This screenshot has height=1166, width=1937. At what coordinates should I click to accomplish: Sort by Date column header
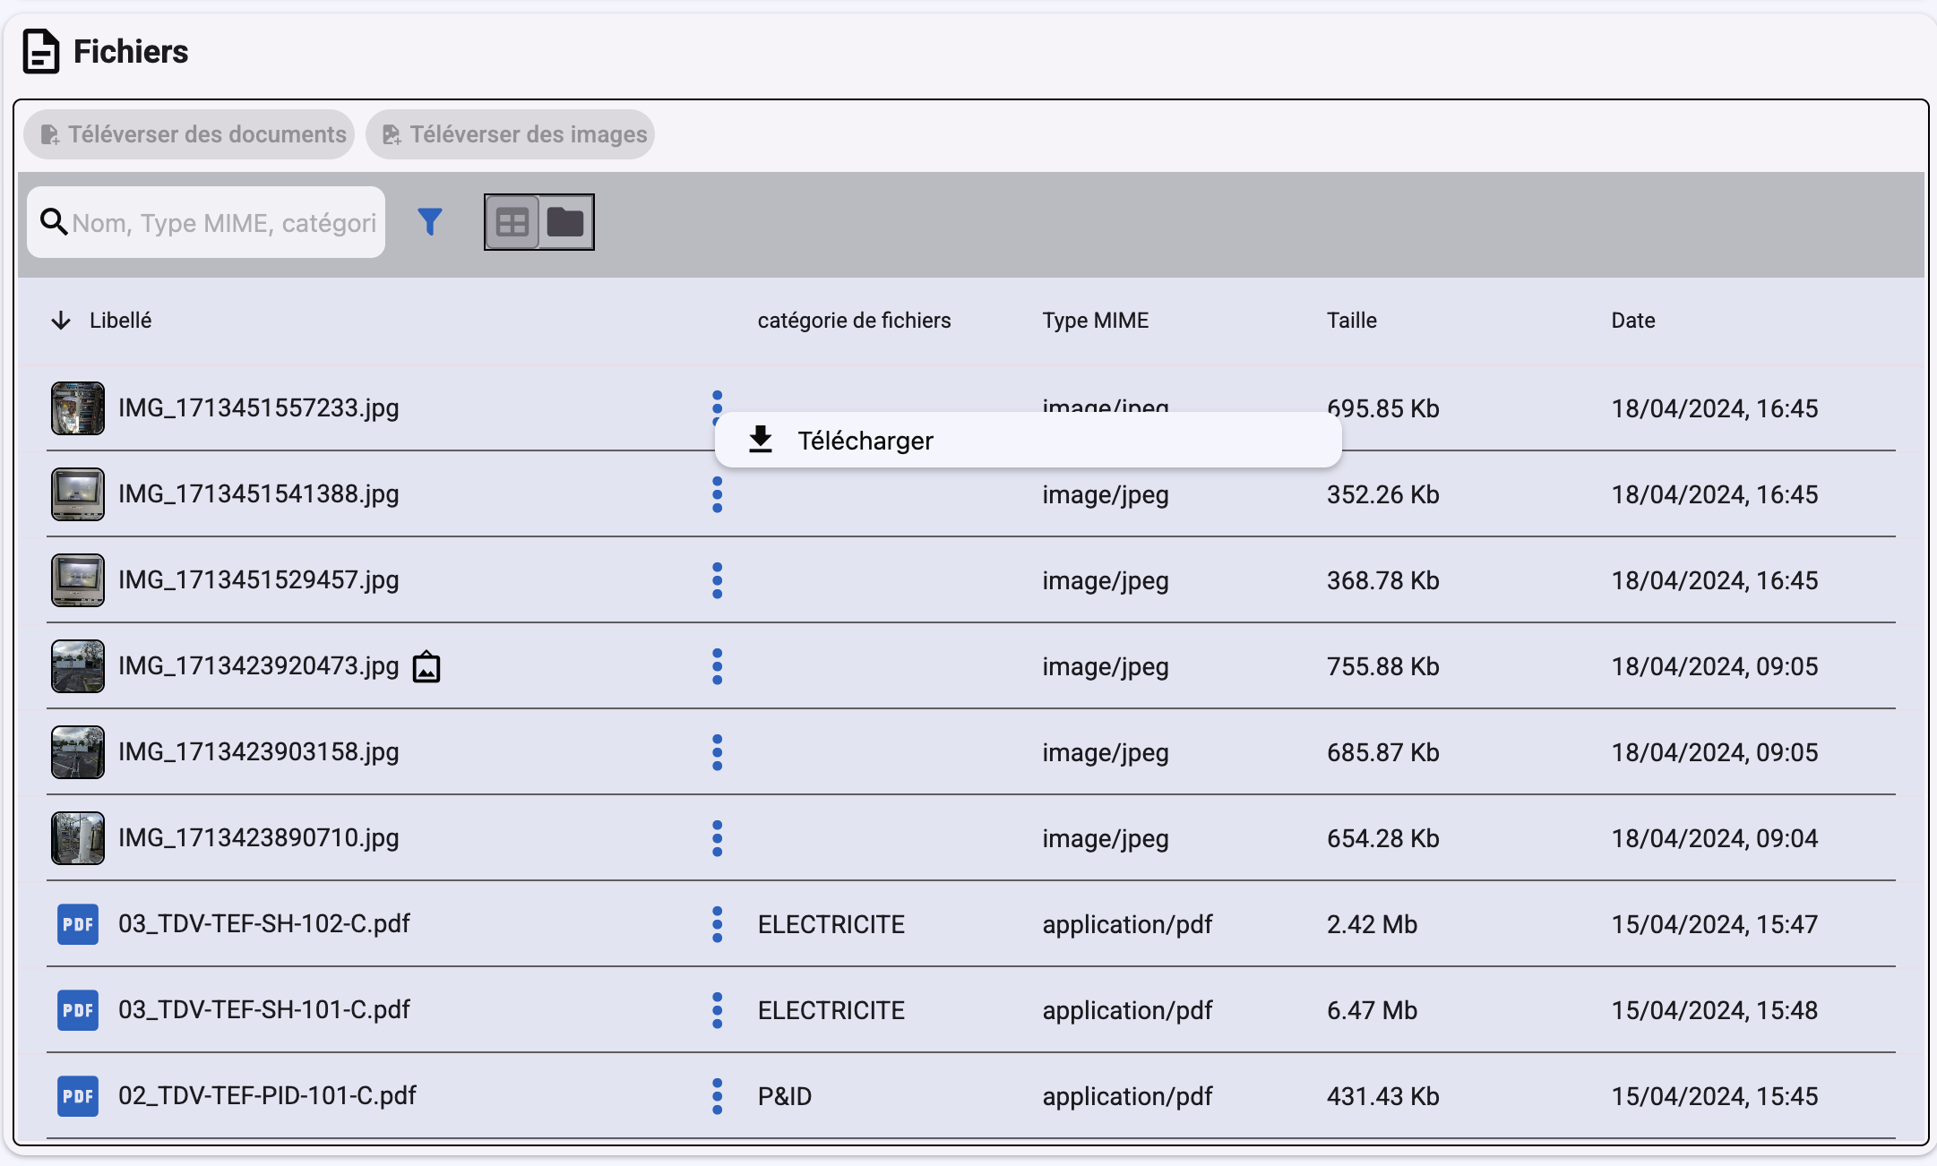(1632, 321)
